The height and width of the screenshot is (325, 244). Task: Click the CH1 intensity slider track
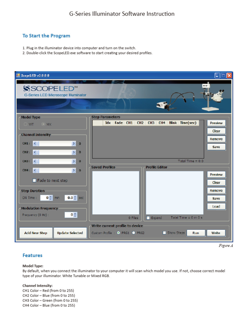(54, 143)
